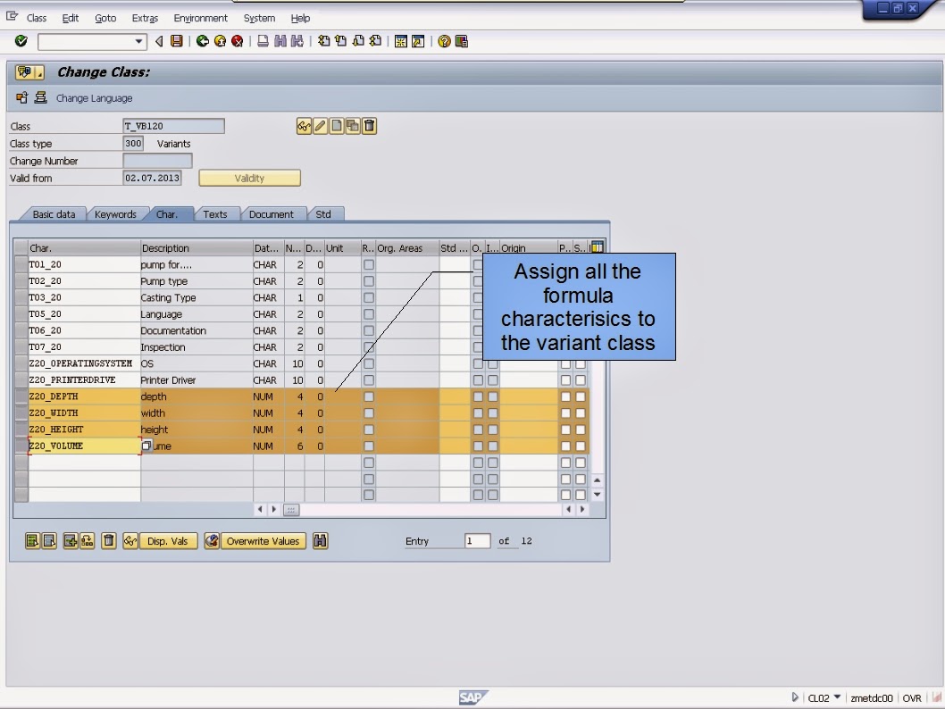Image resolution: width=945 pixels, height=709 pixels.
Task: Click the Entry number input field
Action: [x=477, y=541]
